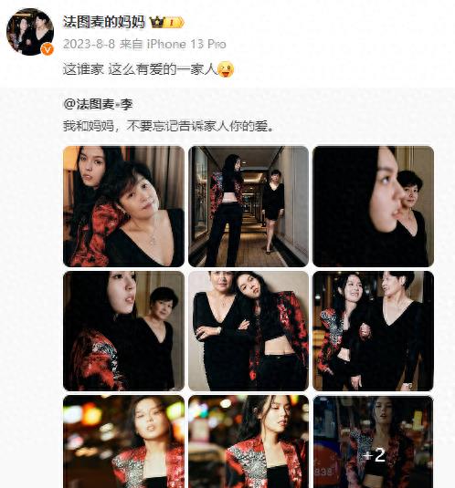455x488 pixels.
Task: Open username 法图麦的妈妈 profile
Action: coord(104,22)
